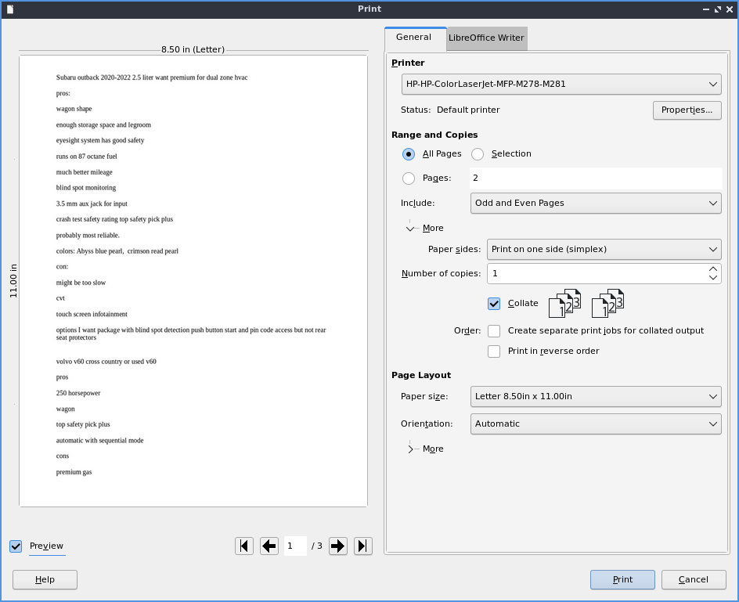Open the Paper sides dropdown
The image size is (739, 602).
coord(604,250)
